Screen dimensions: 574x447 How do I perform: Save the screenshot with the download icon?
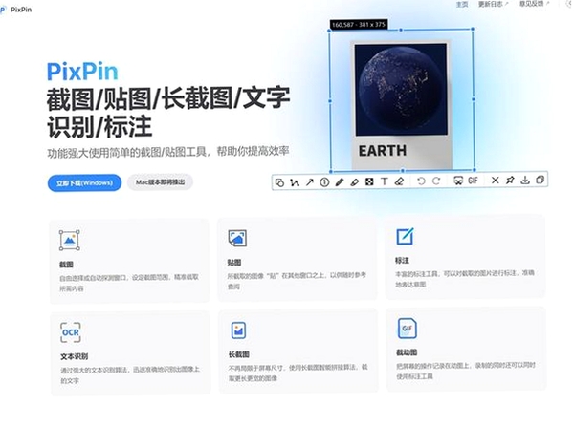pos(525,180)
